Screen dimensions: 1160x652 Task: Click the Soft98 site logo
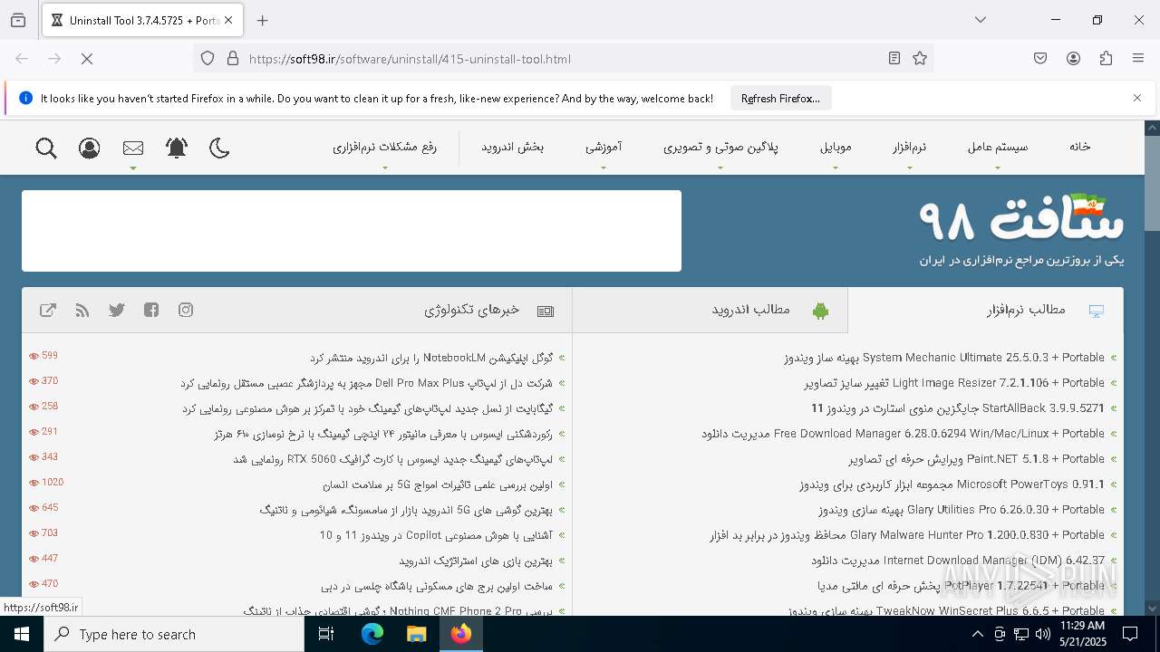[1021, 219]
